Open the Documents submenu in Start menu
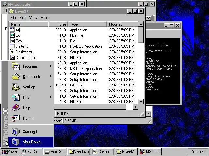This screenshot has height=156, width=209. pyautogui.click(x=31, y=77)
